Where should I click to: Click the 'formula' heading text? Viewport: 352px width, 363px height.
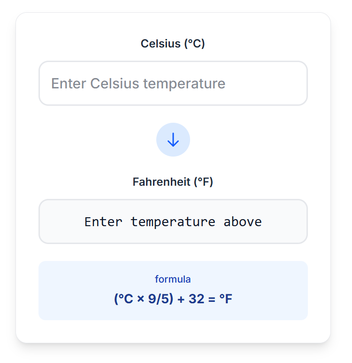pyautogui.click(x=173, y=279)
